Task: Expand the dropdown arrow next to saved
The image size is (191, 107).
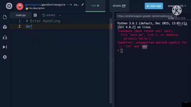Action: click(60, 15)
